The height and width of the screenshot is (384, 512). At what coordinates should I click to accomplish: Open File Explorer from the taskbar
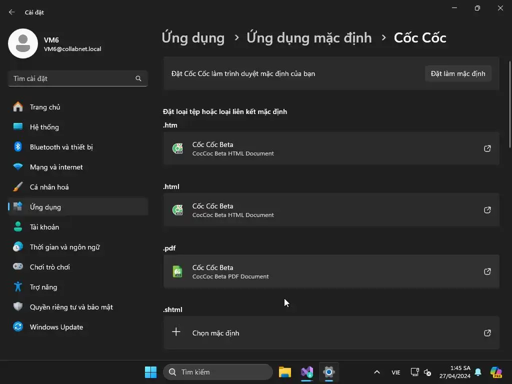285,372
